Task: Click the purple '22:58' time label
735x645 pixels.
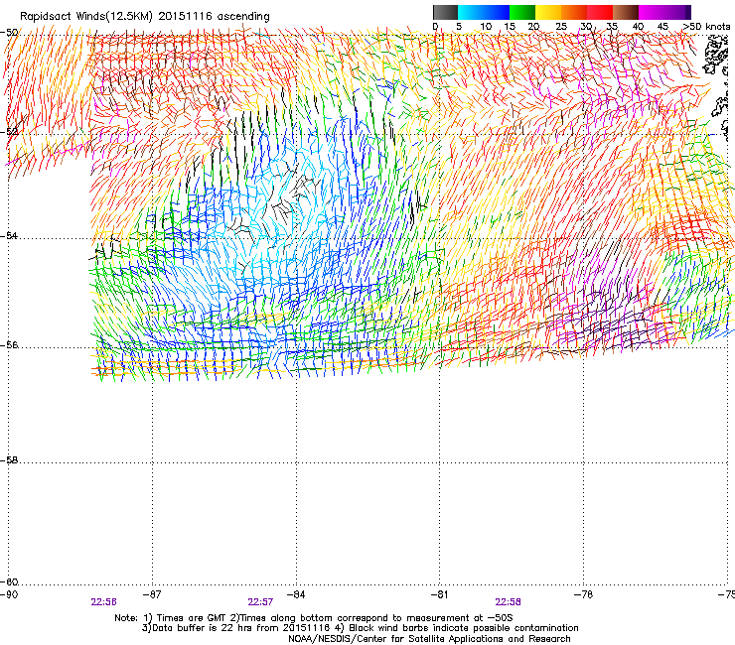Action: pos(509,602)
